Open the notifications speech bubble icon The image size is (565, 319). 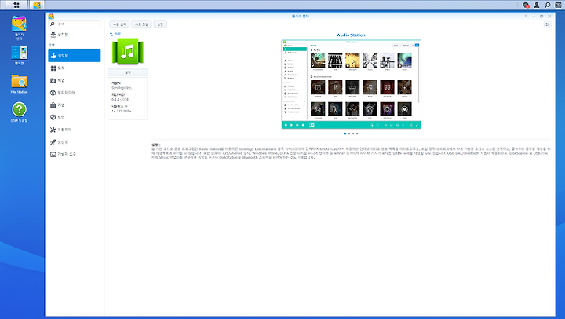coord(526,5)
